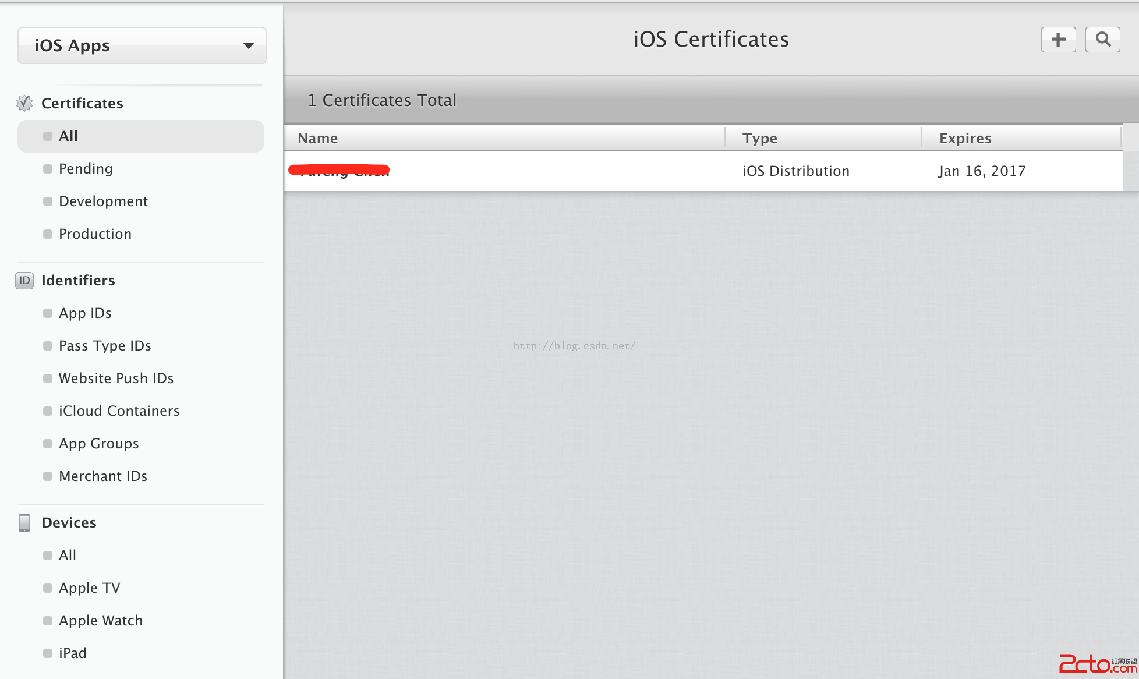Click the Certificates seal icon

tap(24, 103)
